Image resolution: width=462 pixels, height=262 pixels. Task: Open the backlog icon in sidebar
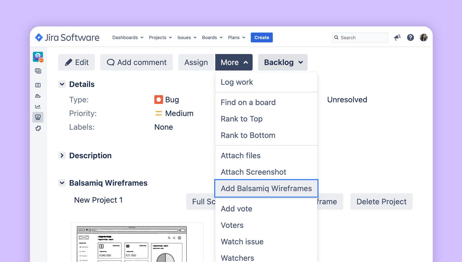point(38,71)
